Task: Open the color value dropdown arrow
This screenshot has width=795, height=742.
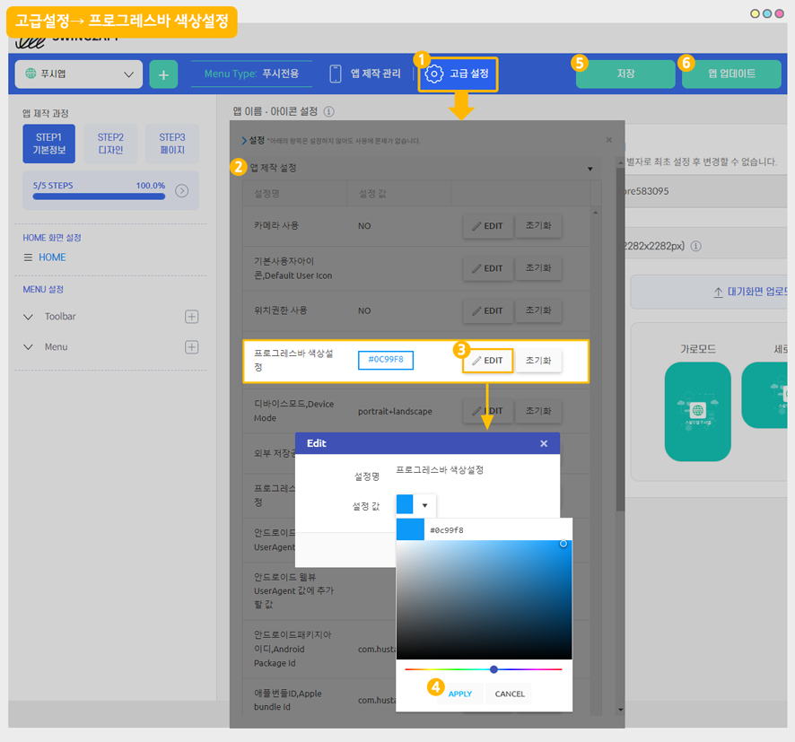Action: pos(424,506)
